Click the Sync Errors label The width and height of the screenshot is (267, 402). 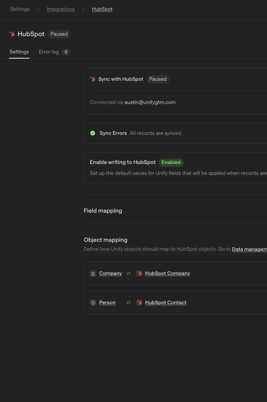tap(113, 133)
